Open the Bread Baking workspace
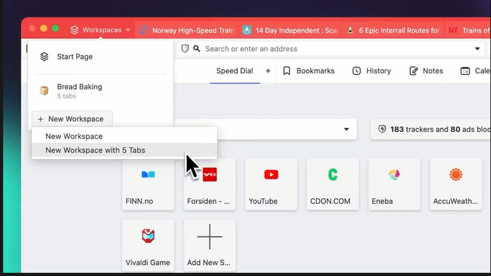 tap(101, 91)
